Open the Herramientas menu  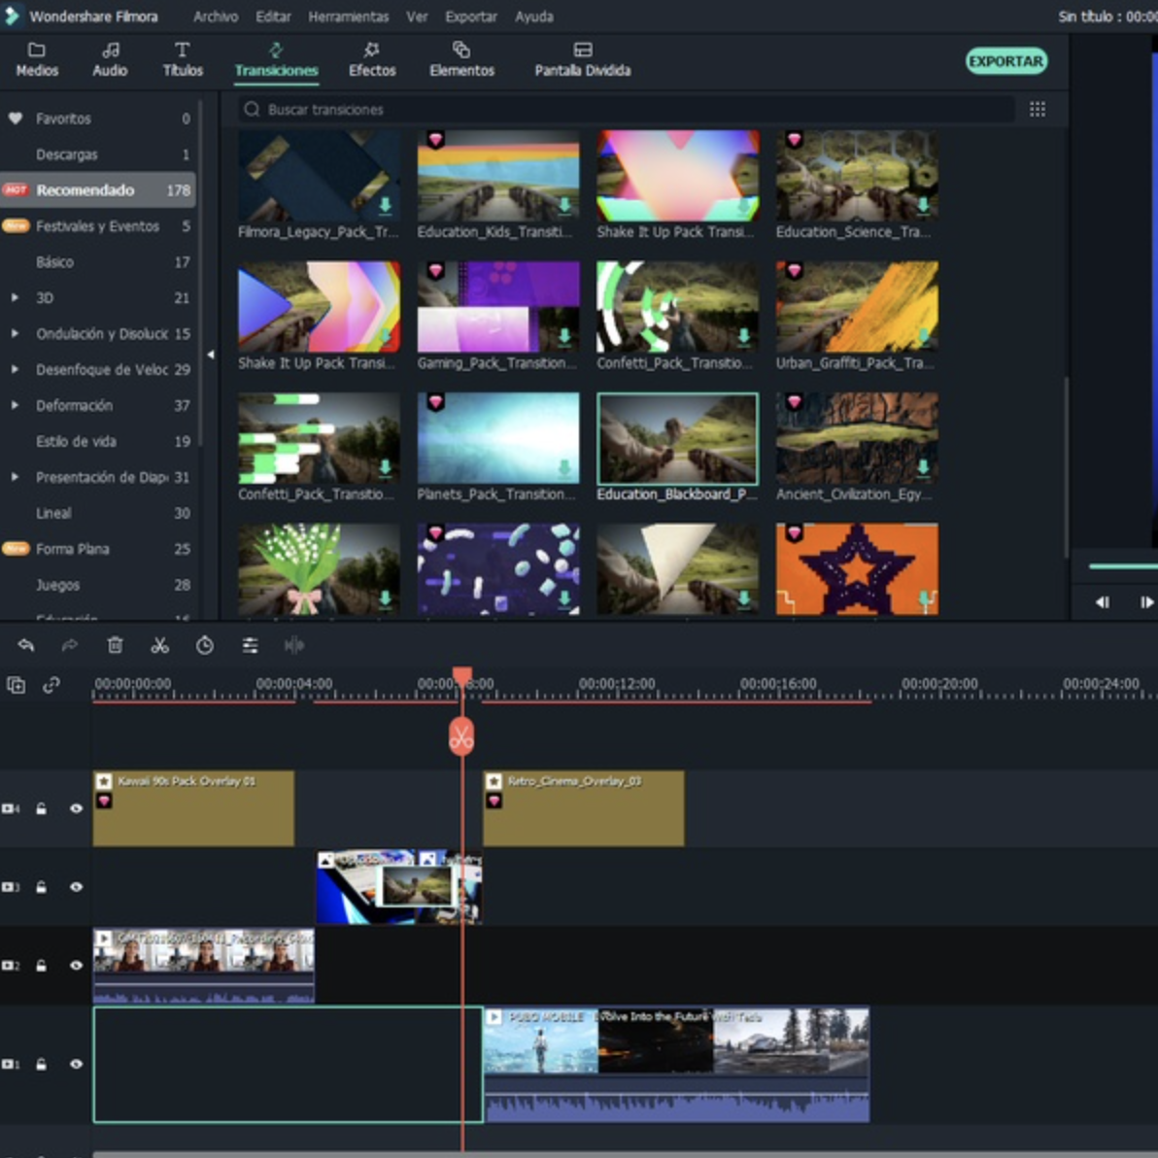(348, 17)
